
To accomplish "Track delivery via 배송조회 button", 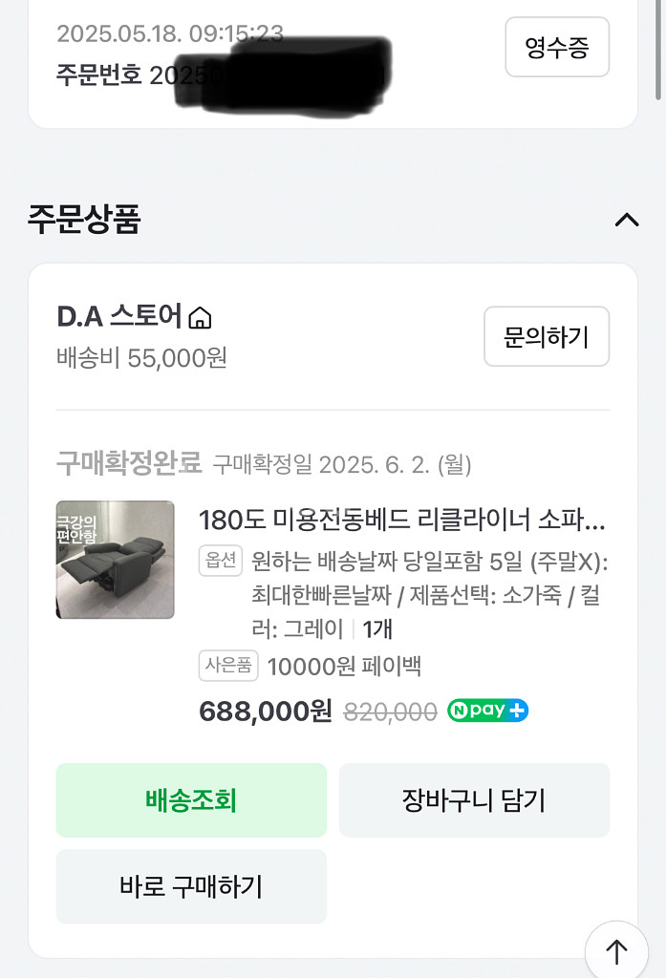I will [x=191, y=800].
